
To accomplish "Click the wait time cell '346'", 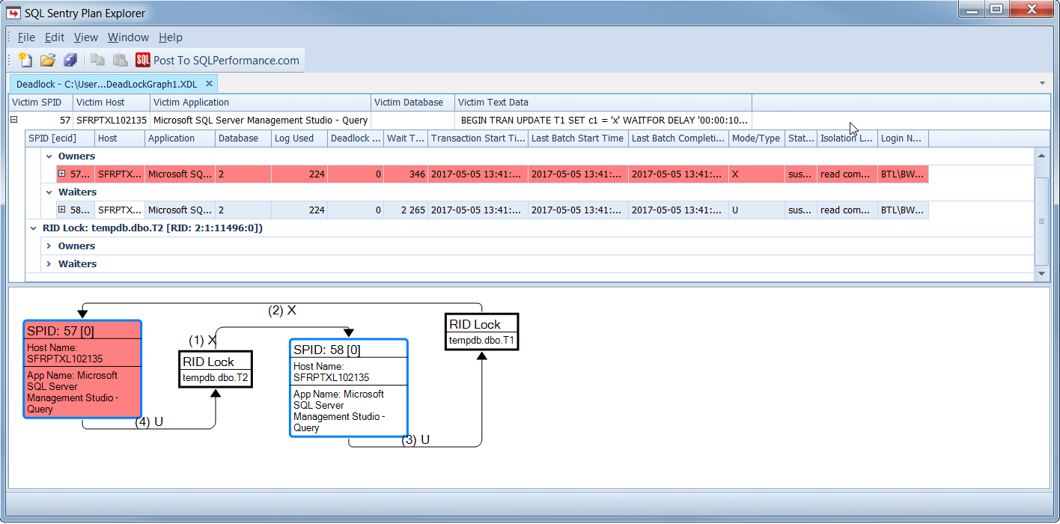I will click(x=406, y=174).
